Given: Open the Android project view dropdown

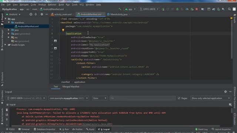Looking at the screenshot, I should pyautogui.click(x=13, y=14).
